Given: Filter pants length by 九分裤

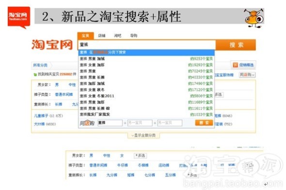Looking at the screenshot, I should [112, 175].
